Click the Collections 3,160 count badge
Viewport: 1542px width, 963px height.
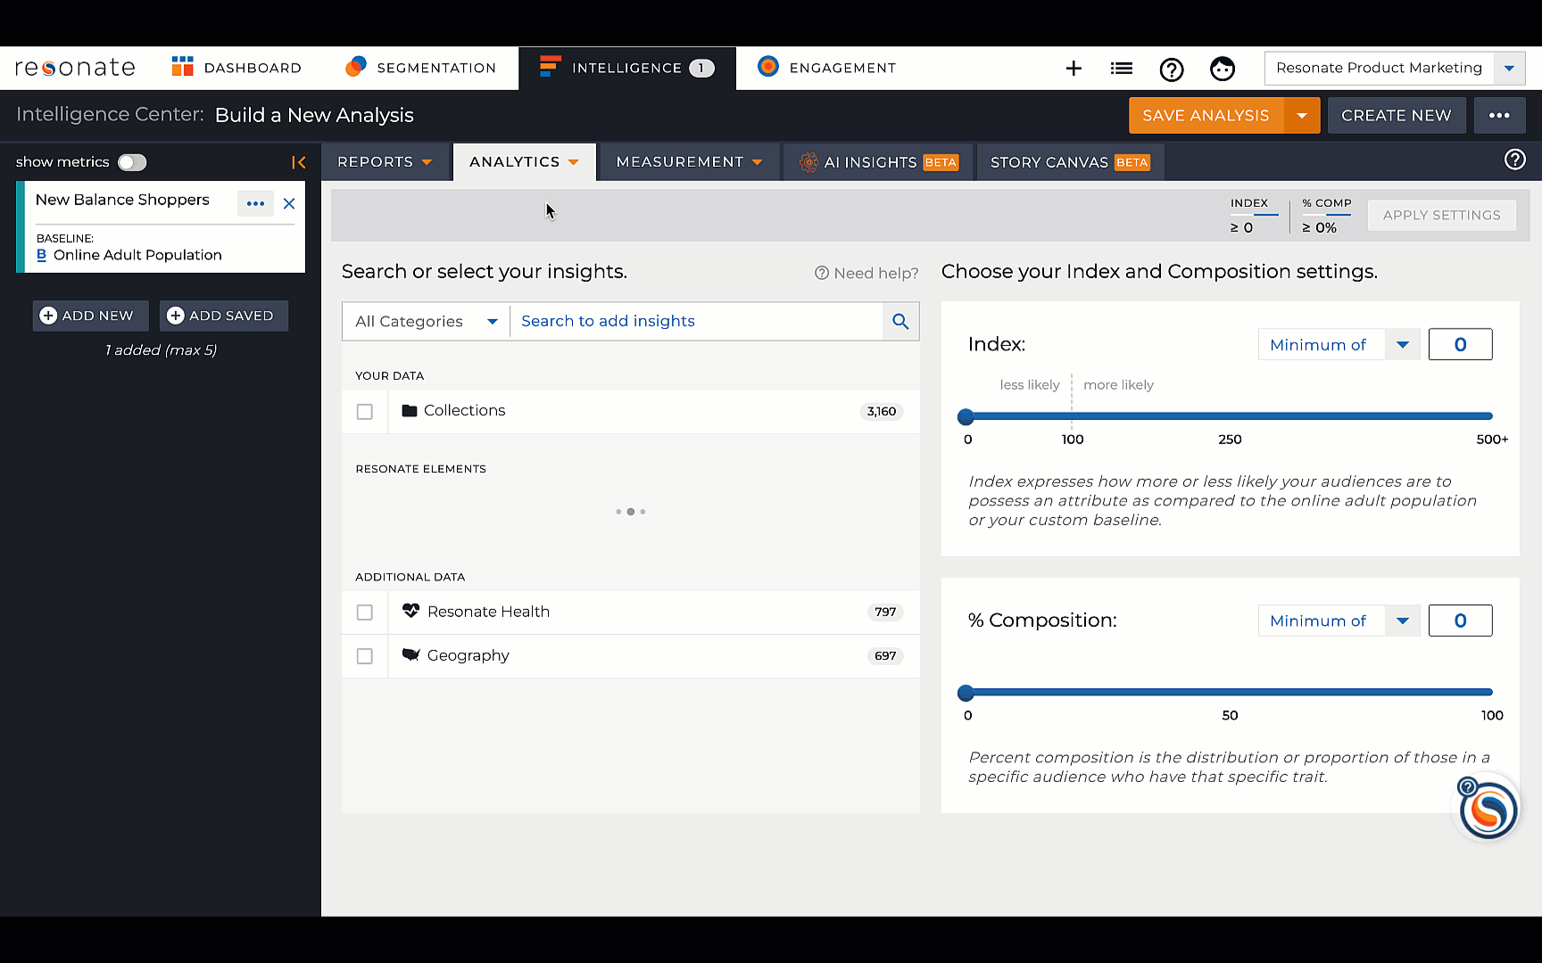(882, 411)
